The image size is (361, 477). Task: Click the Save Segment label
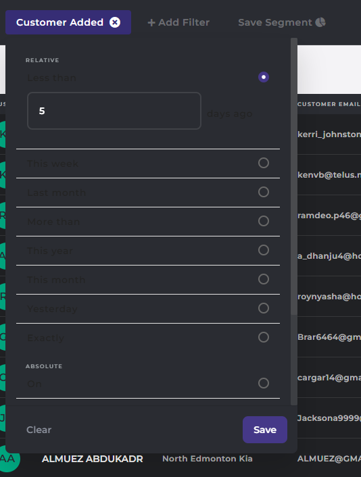point(275,22)
